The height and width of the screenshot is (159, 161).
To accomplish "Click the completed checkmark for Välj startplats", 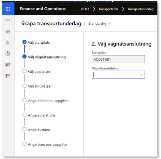I will (x=24, y=42).
